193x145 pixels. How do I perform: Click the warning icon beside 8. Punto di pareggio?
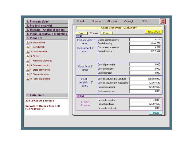(x=28, y=79)
